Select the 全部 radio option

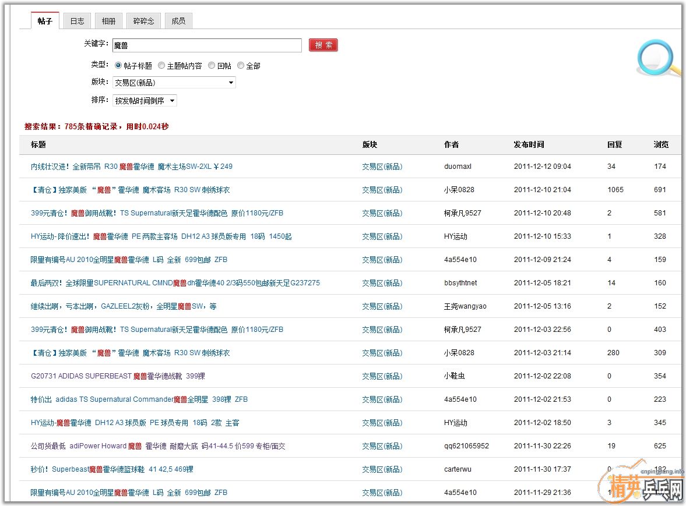(241, 66)
